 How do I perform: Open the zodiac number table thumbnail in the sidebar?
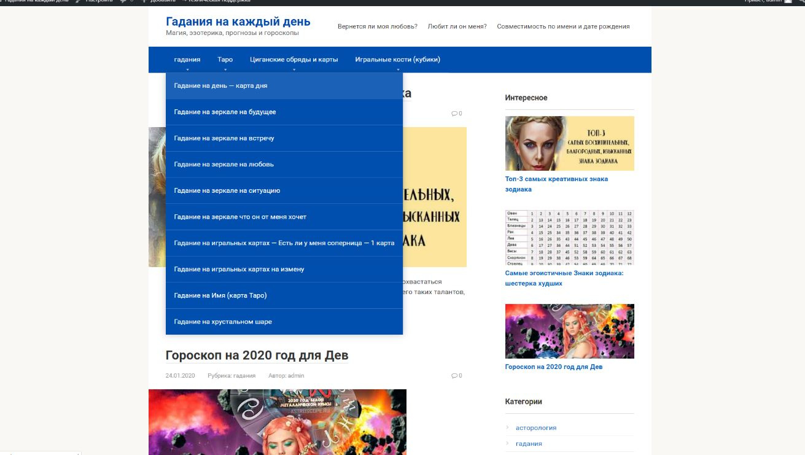pos(570,237)
